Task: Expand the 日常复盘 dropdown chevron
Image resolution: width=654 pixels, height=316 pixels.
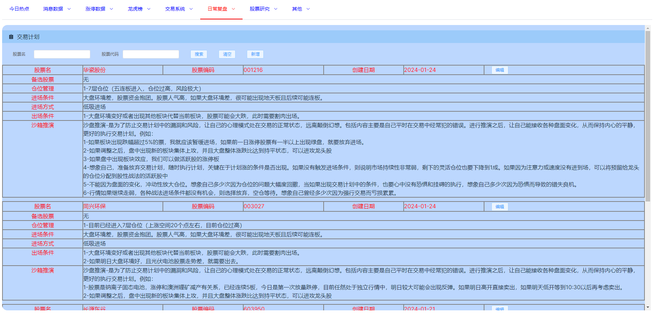Action: (233, 9)
